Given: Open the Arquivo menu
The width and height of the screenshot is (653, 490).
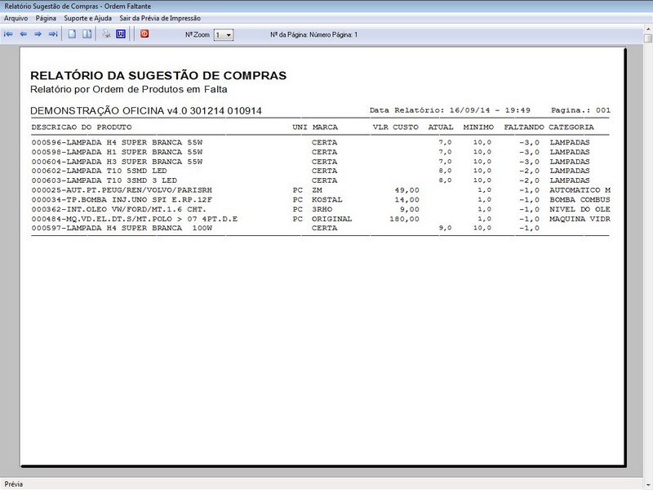Looking at the screenshot, I should click(x=16, y=18).
